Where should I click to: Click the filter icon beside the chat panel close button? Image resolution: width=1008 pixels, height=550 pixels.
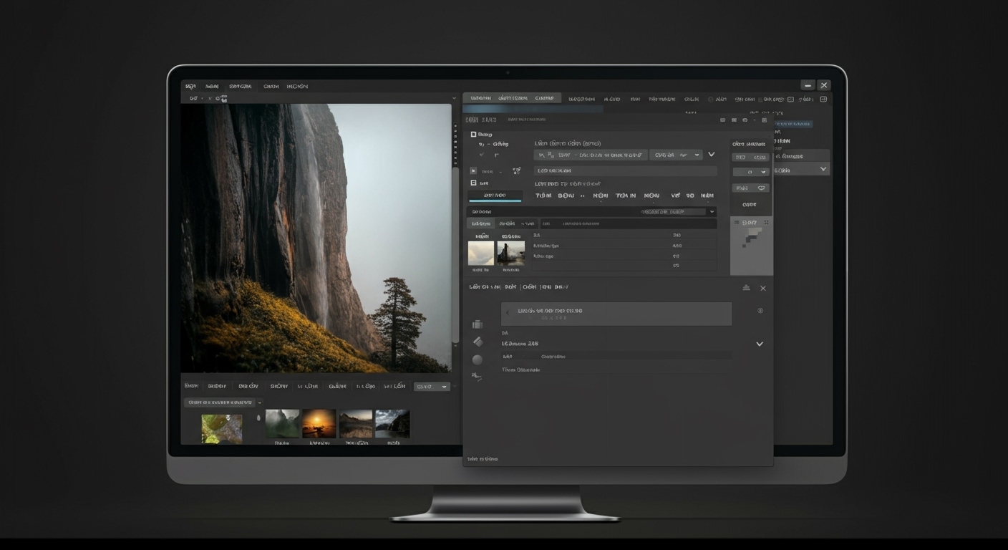(745, 288)
